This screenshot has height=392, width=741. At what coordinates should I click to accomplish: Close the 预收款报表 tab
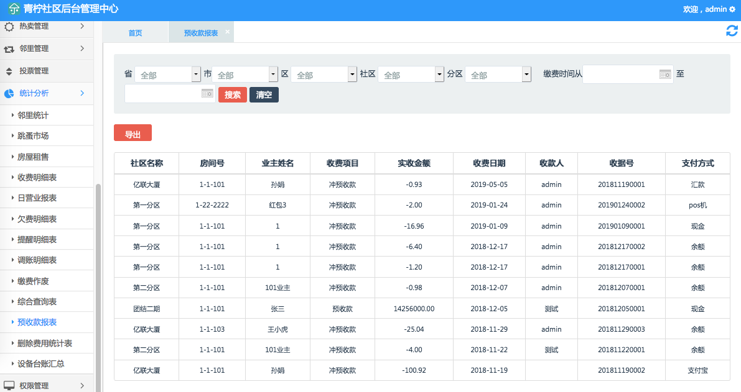pos(227,32)
